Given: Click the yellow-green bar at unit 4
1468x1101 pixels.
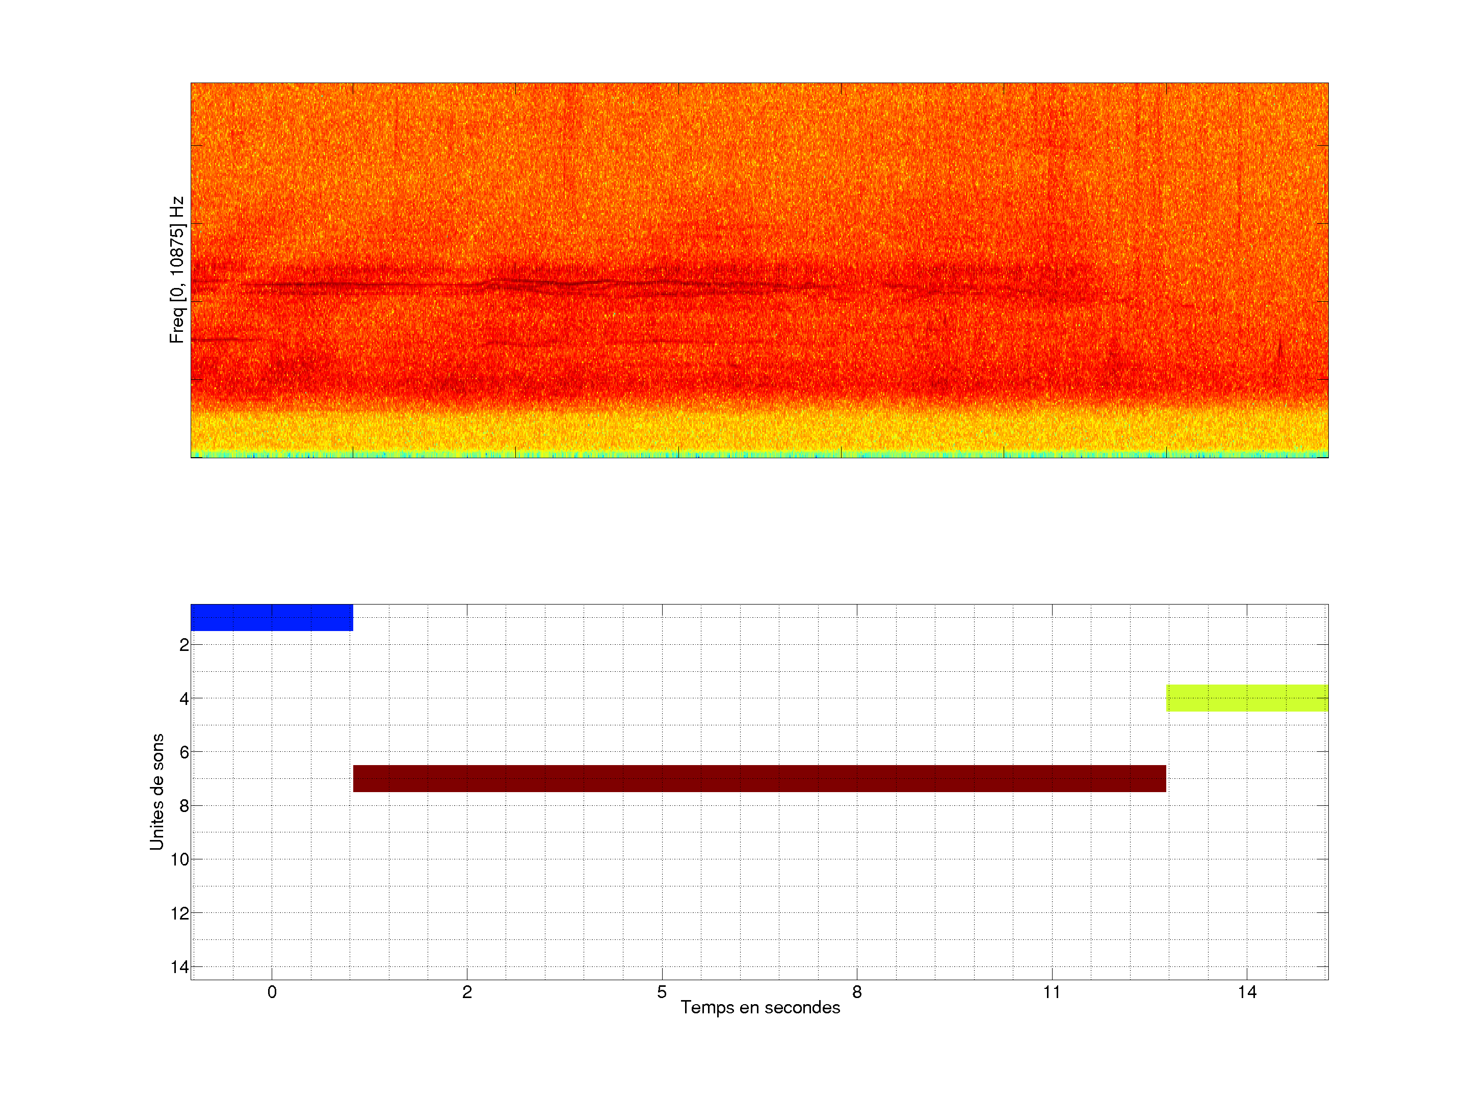Looking at the screenshot, I should coord(1247,697).
